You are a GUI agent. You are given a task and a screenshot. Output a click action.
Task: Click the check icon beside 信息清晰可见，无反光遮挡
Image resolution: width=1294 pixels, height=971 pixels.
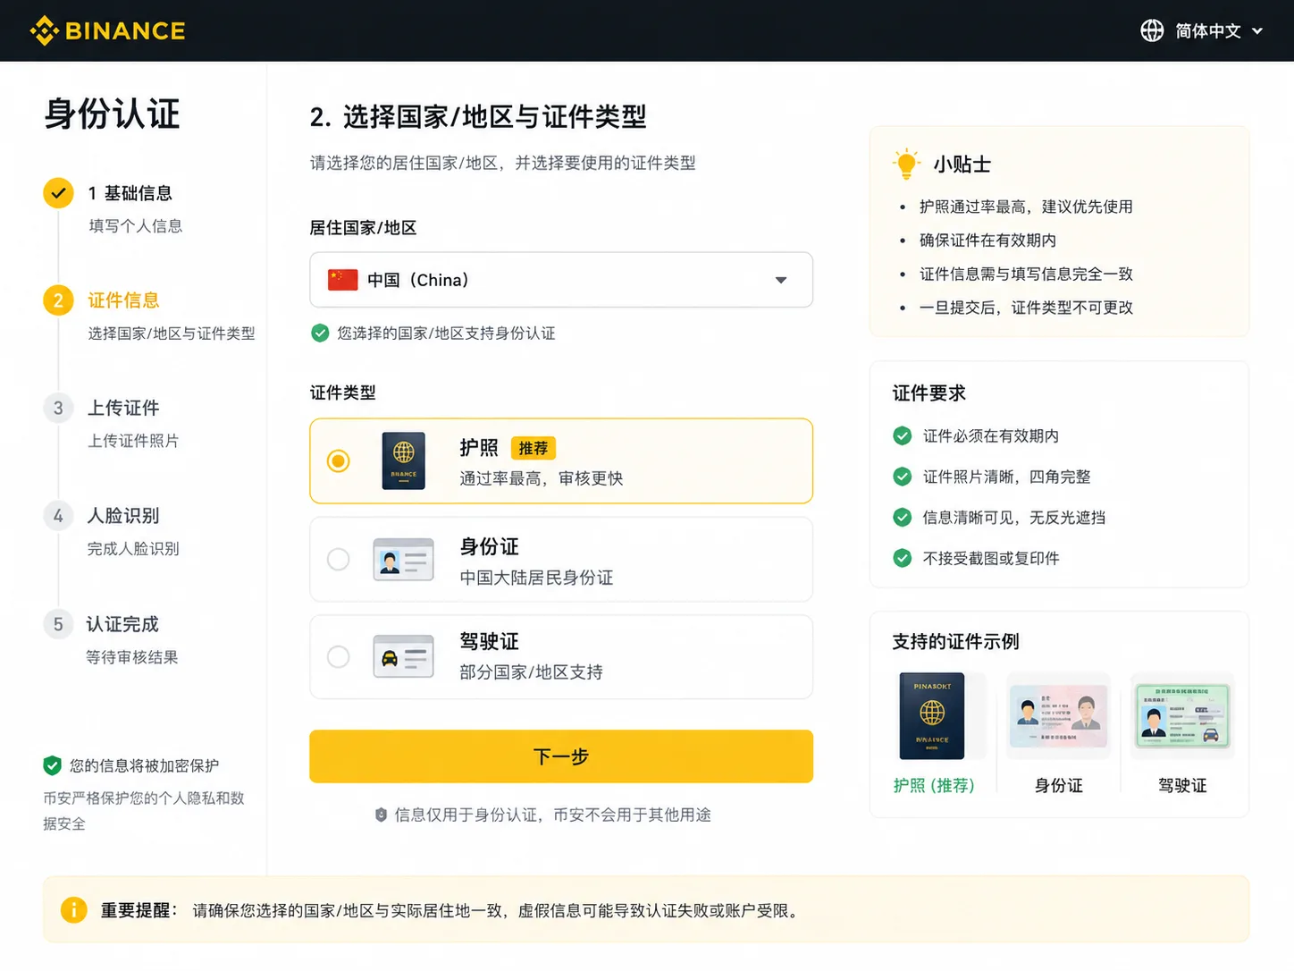pyautogui.click(x=903, y=517)
